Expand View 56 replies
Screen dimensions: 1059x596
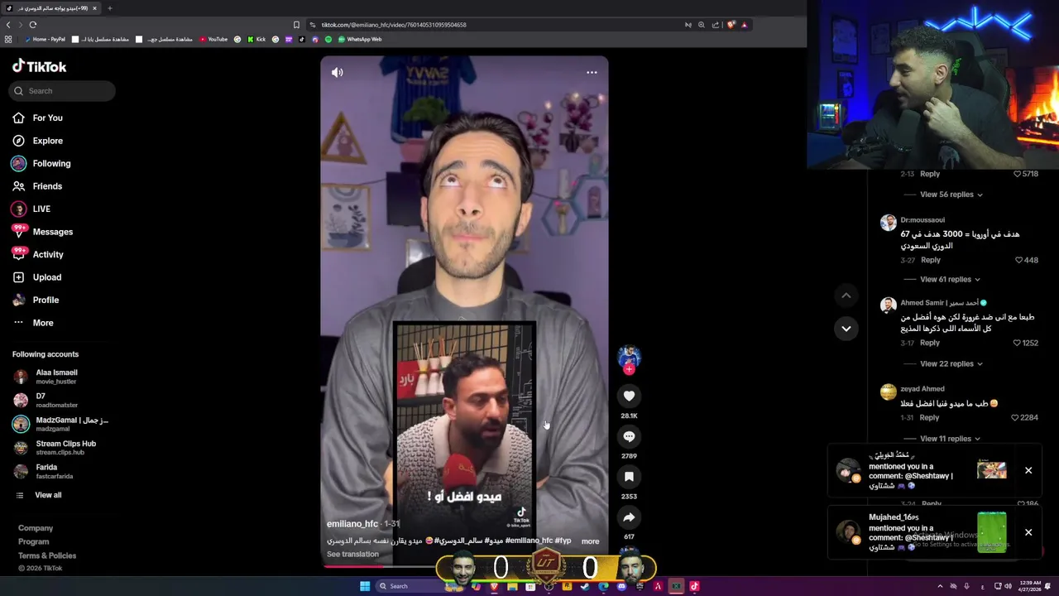951,195
